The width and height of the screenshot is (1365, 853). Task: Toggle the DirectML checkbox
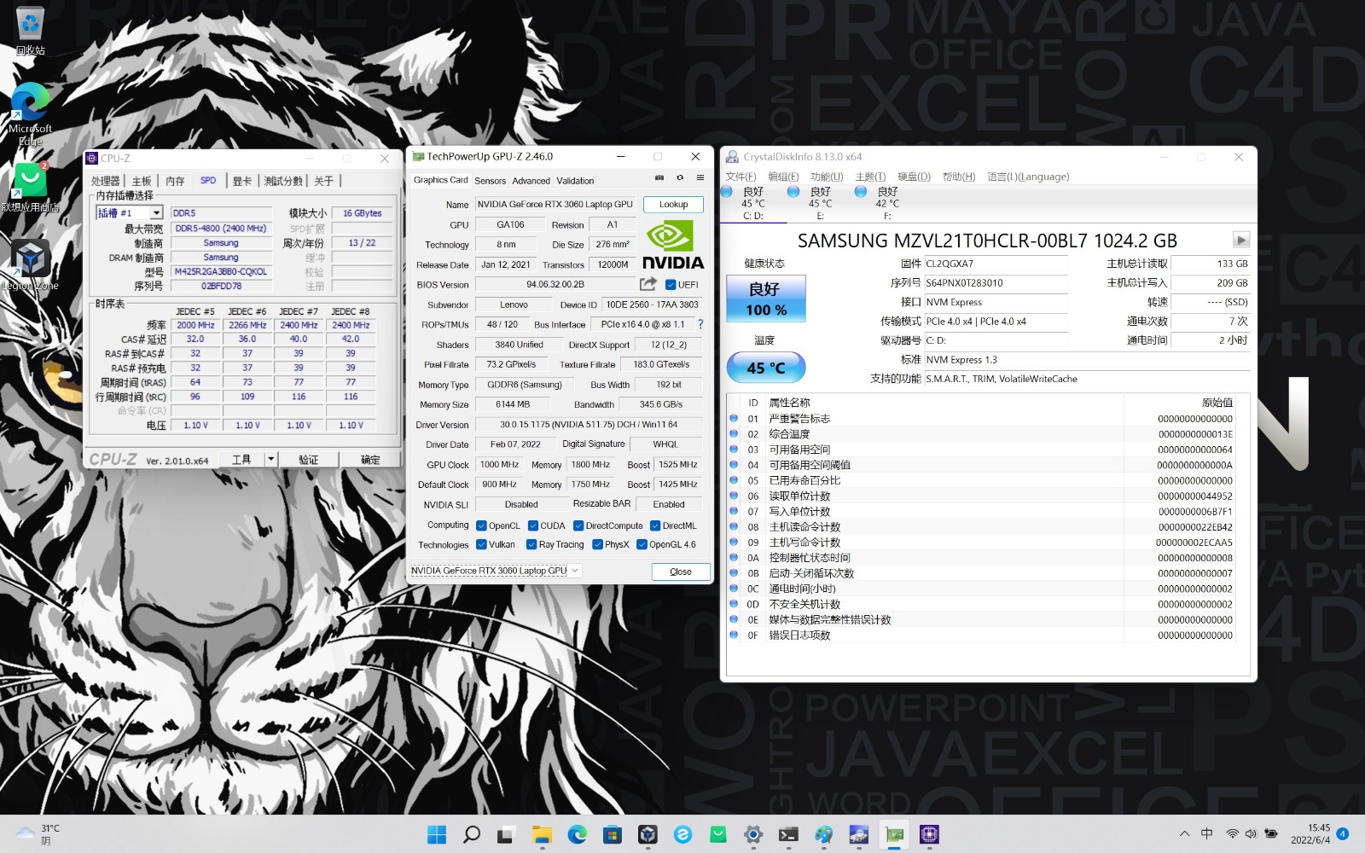point(655,525)
